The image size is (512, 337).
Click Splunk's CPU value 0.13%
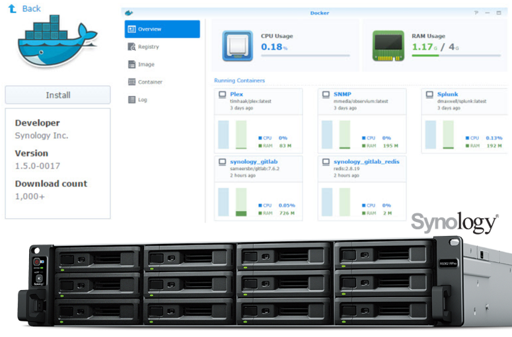(494, 138)
